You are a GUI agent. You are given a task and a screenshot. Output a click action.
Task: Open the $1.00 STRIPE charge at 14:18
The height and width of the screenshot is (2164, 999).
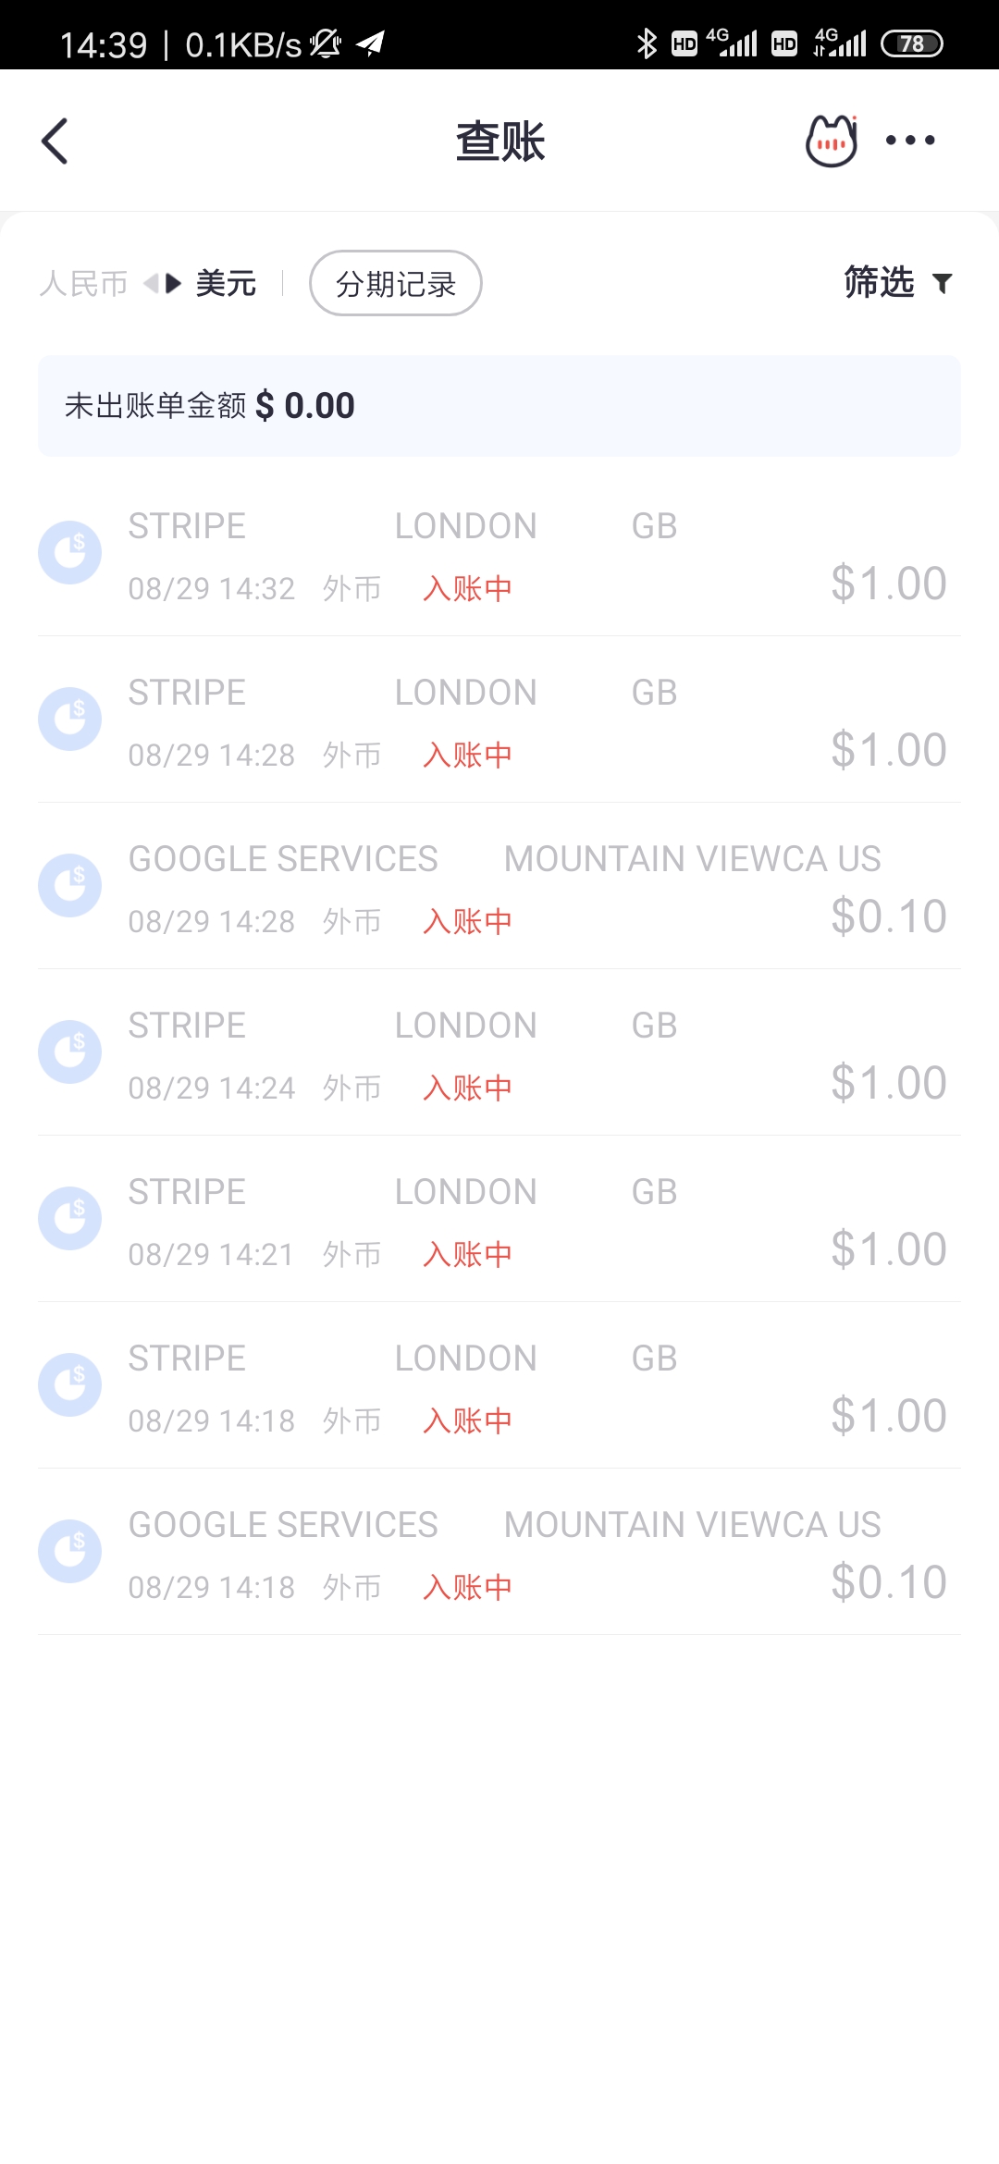[x=499, y=1385]
